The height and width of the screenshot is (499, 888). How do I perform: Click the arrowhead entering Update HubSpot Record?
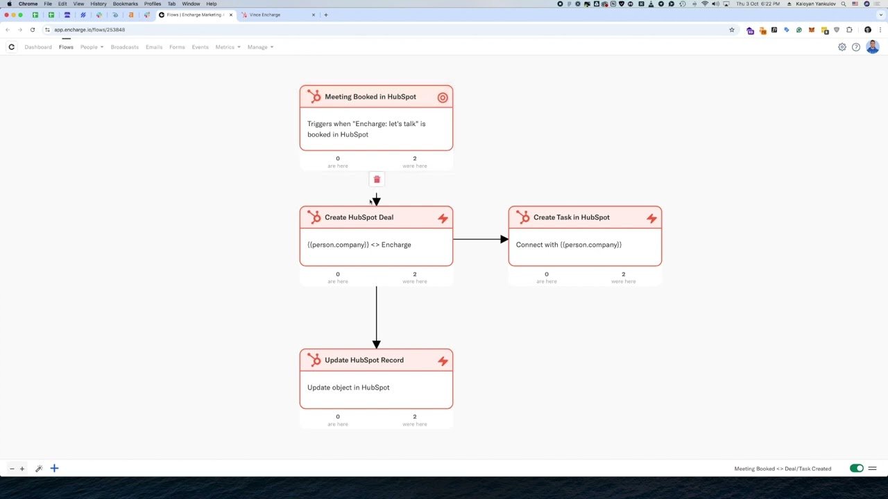pos(376,344)
